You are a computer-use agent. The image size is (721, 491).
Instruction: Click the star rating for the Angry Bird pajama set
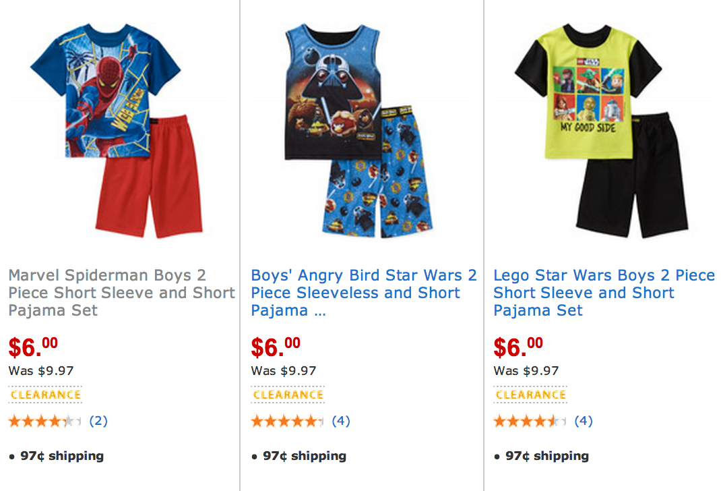pos(287,422)
